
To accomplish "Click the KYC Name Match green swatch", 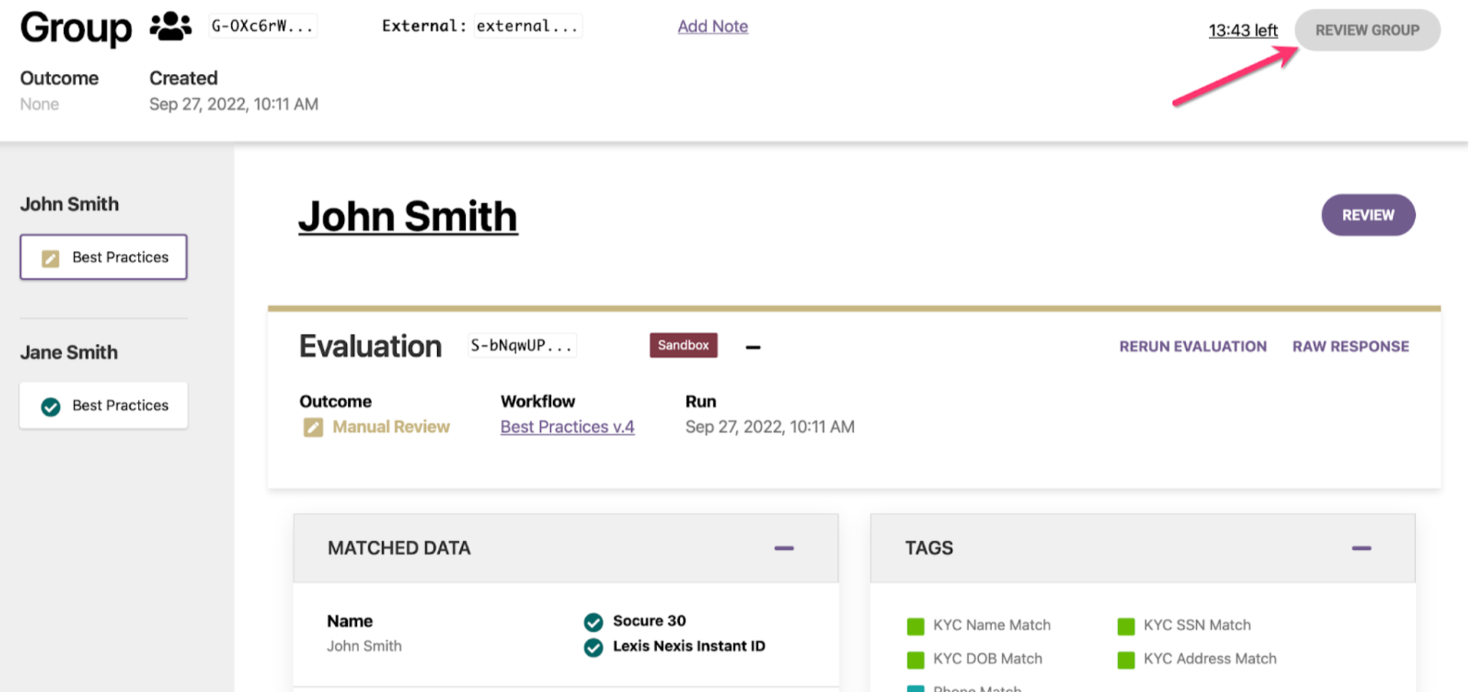I will (x=916, y=626).
